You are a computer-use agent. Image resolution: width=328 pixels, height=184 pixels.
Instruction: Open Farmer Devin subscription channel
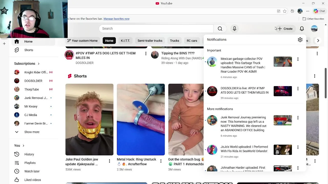33,123
